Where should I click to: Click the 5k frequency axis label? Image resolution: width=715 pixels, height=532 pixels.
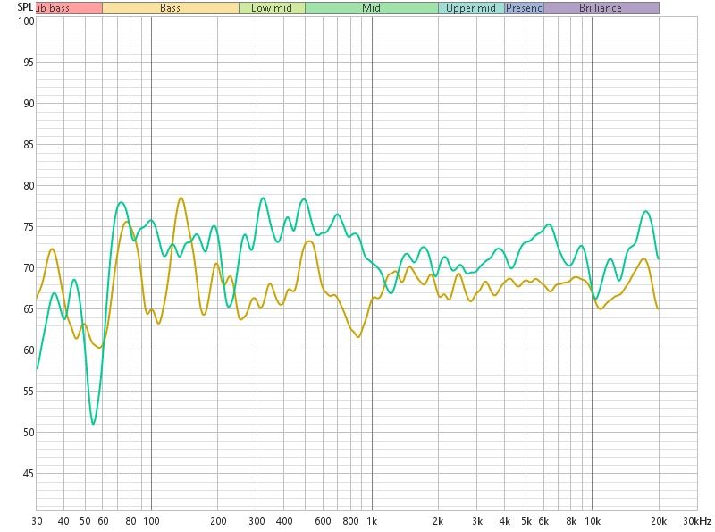(x=526, y=521)
